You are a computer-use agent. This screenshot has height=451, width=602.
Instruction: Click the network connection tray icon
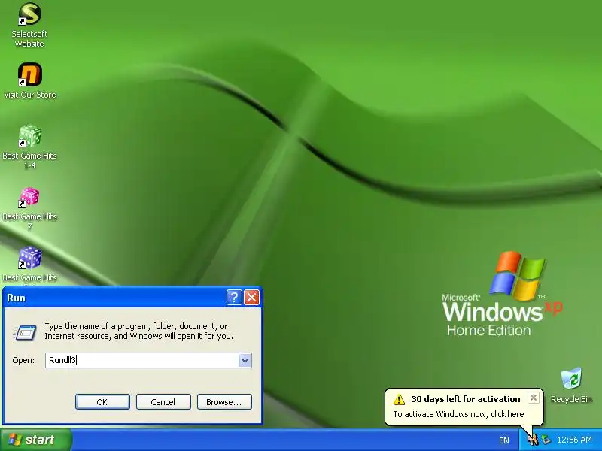point(546,440)
